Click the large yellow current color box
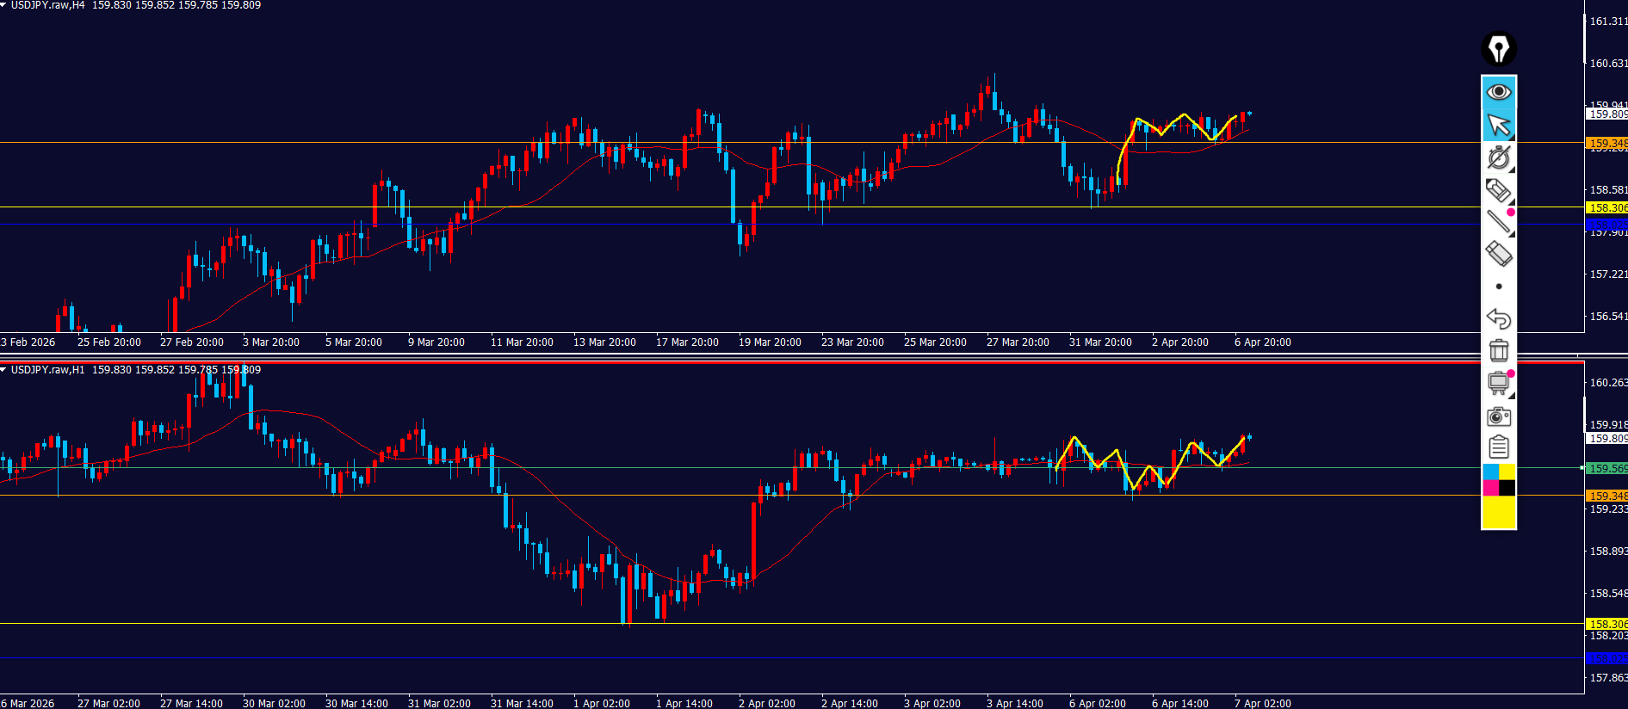This screenshot has width=1628, height=709. click(x=1498, y=513)
